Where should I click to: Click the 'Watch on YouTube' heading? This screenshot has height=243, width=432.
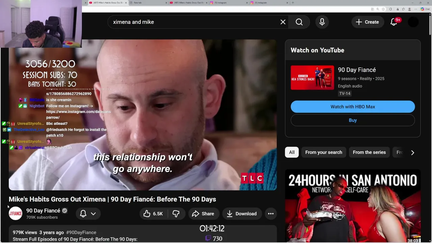click(x=318, y=50)
